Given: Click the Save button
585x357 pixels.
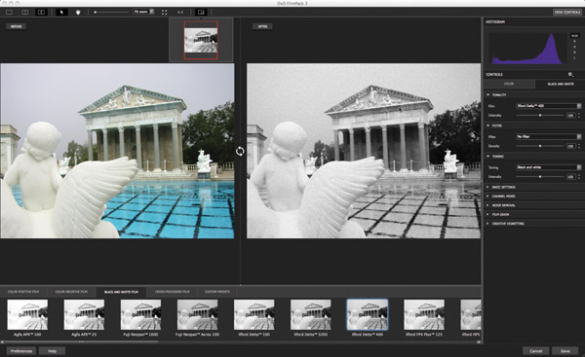Looking at the screenshot, I should point(565,351).
